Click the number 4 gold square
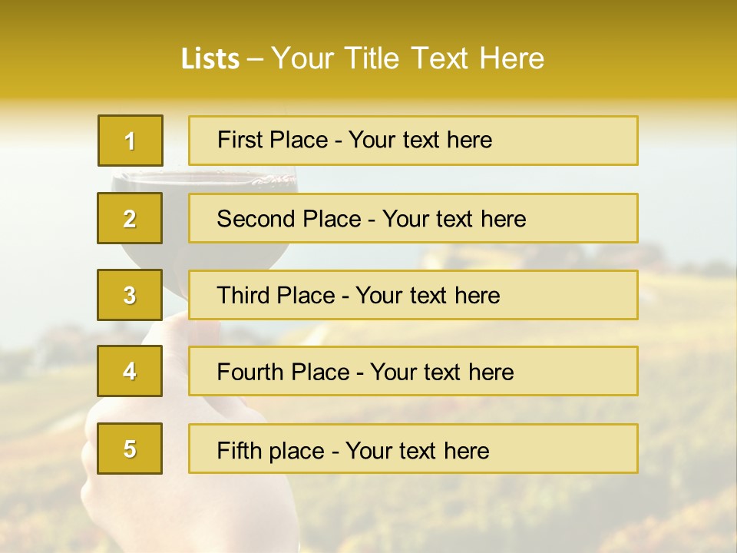737x553 pixels. pyautogui.click(x=130, y=371)
